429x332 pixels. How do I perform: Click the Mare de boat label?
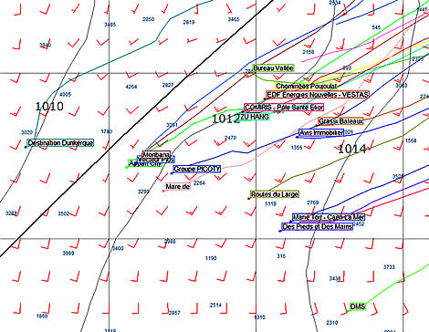tap(178, 186)
